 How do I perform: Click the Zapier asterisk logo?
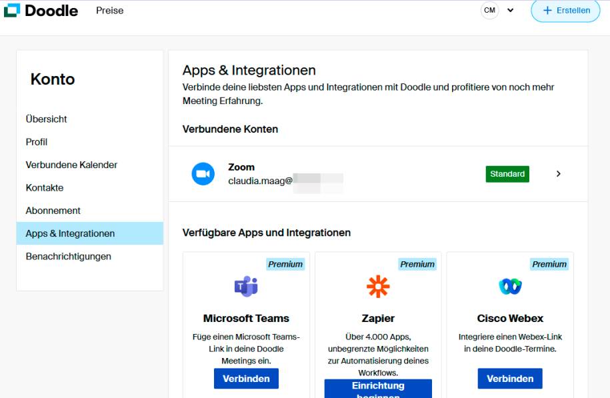[378, 287]
